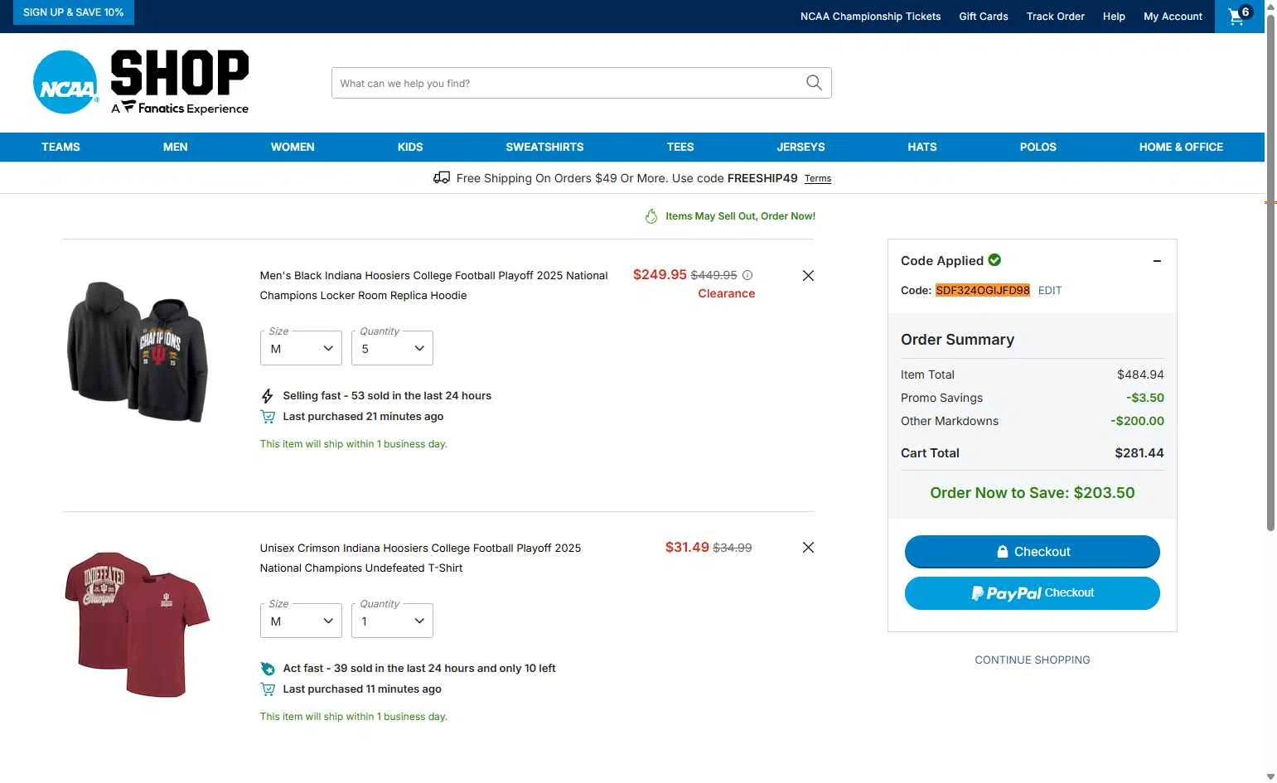Click the red Clearance label

pos(726,293)
